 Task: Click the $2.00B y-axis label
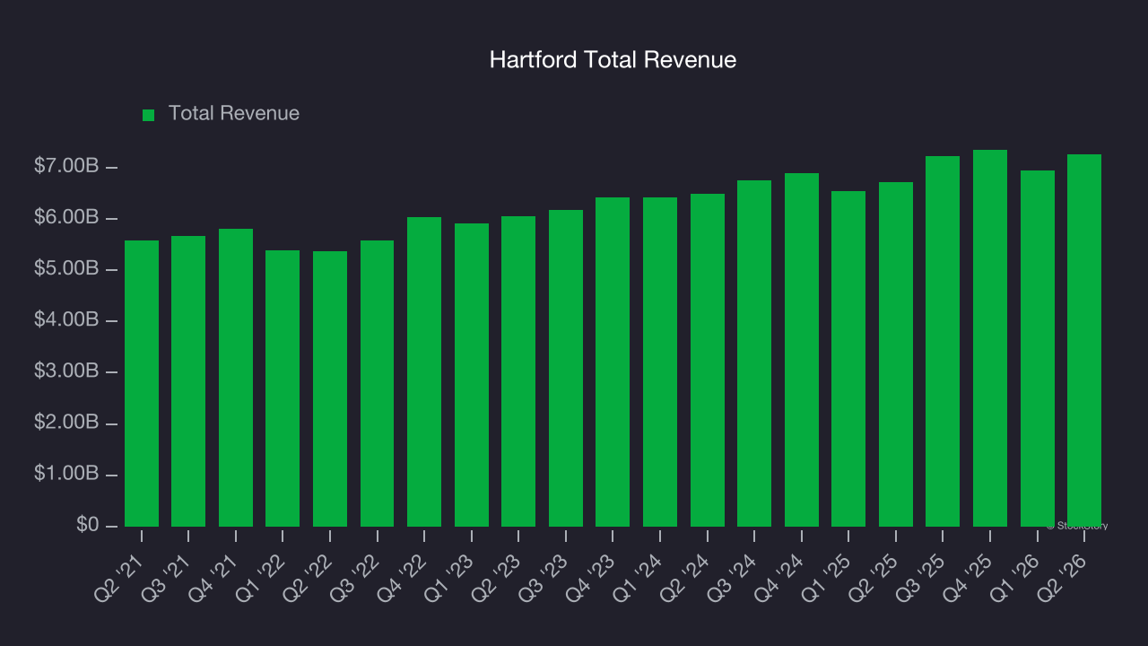click(66, 422)
